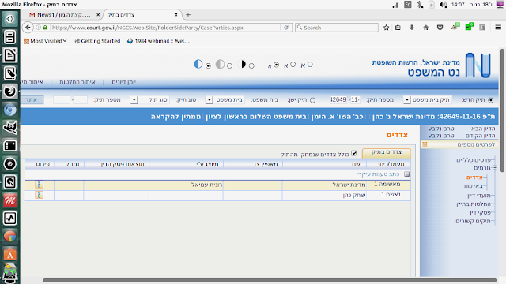This screenshot has height=284, width=506.
Task: Open the sidebar toggle toolbar icon
Action: coord(482,28)
